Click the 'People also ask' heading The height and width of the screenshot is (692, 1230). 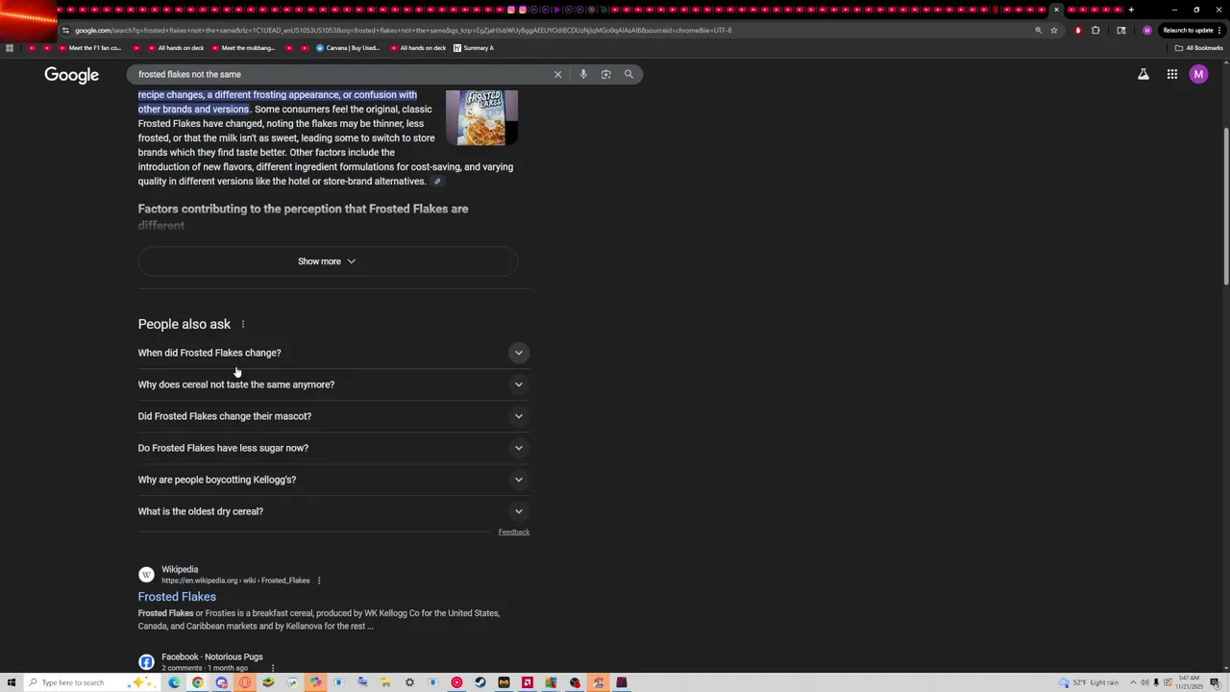pos(184,325)
